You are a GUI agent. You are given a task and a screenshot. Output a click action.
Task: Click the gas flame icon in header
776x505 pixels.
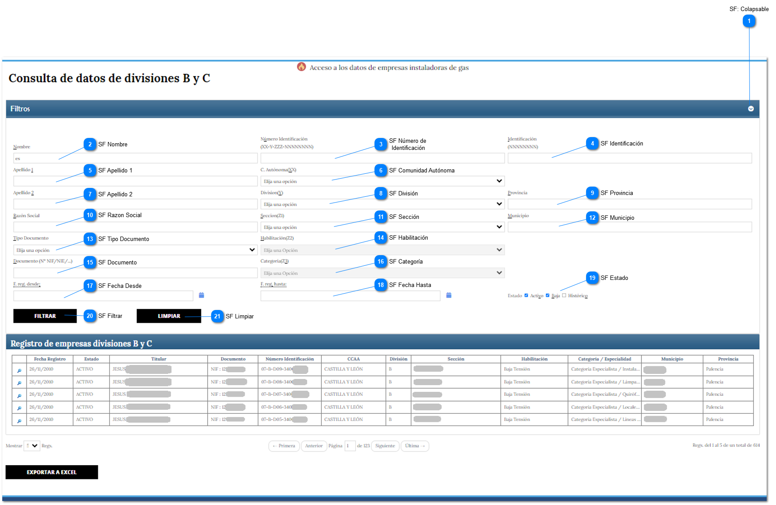click(301, 67)
